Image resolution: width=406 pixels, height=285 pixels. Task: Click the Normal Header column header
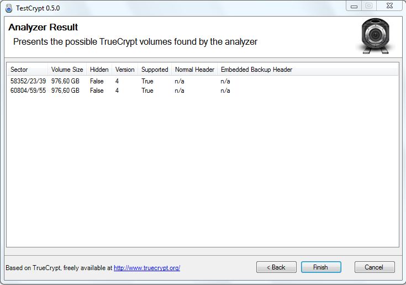[194, 70]
